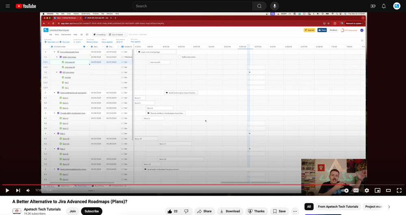Click the Join button
This screenshot has height=215, width=406.
click(73, 211)
